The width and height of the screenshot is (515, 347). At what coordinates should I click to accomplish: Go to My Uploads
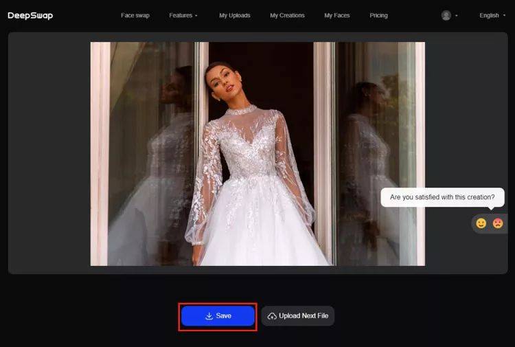click(235, 15)
